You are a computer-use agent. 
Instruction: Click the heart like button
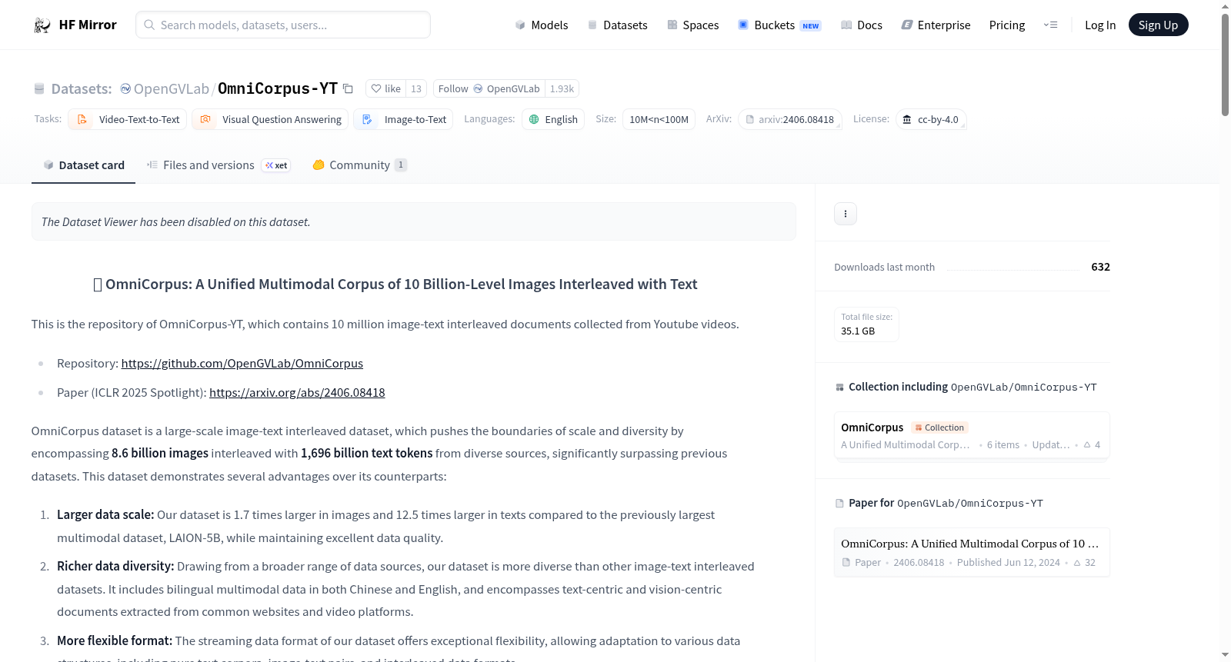tap(385, 88)
